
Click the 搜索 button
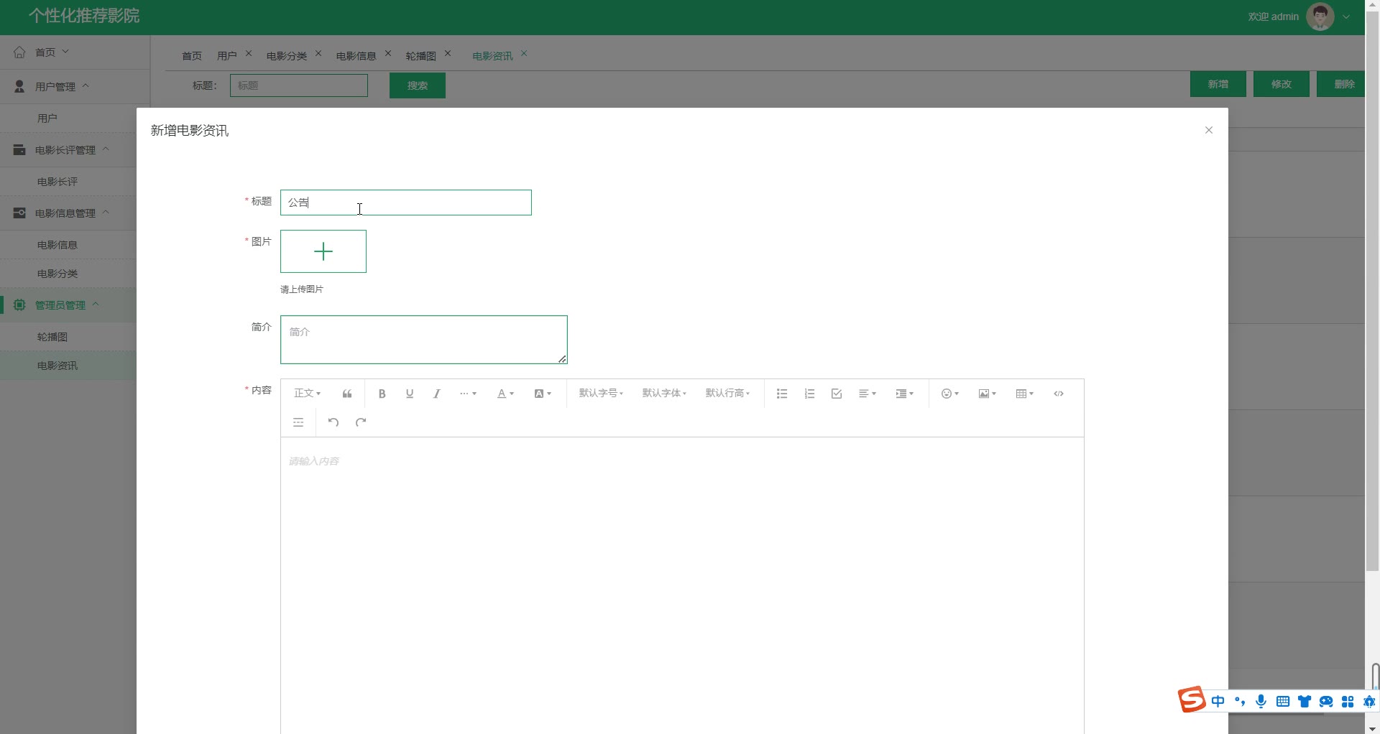(x=418, y=85)
